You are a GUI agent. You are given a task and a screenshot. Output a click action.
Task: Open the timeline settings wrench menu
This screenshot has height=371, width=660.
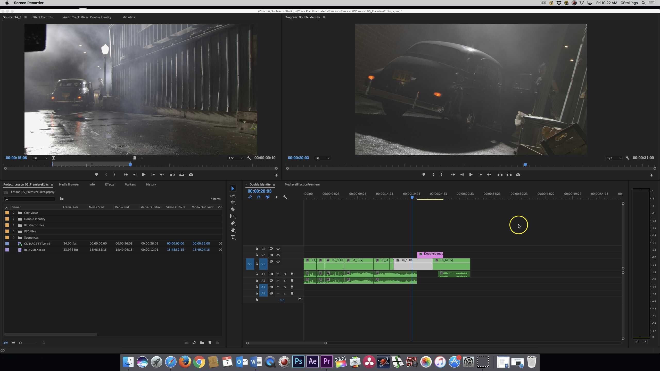(285, 197)
